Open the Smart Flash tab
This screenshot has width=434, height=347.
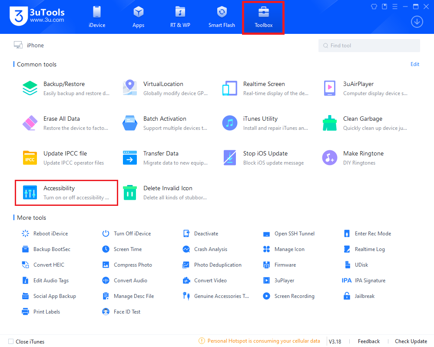(x=222, y=17)
